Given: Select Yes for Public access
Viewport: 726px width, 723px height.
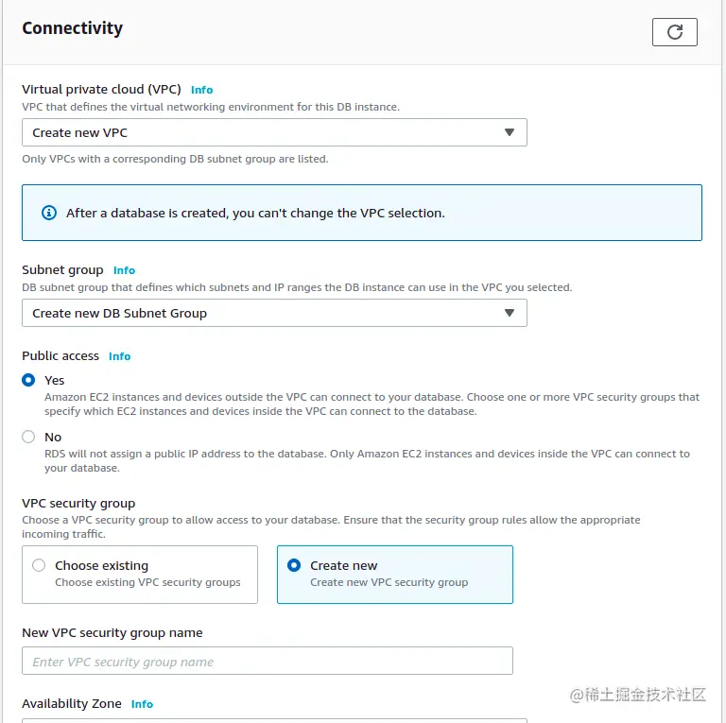Looking at the screenshot, I should point(29,380).
